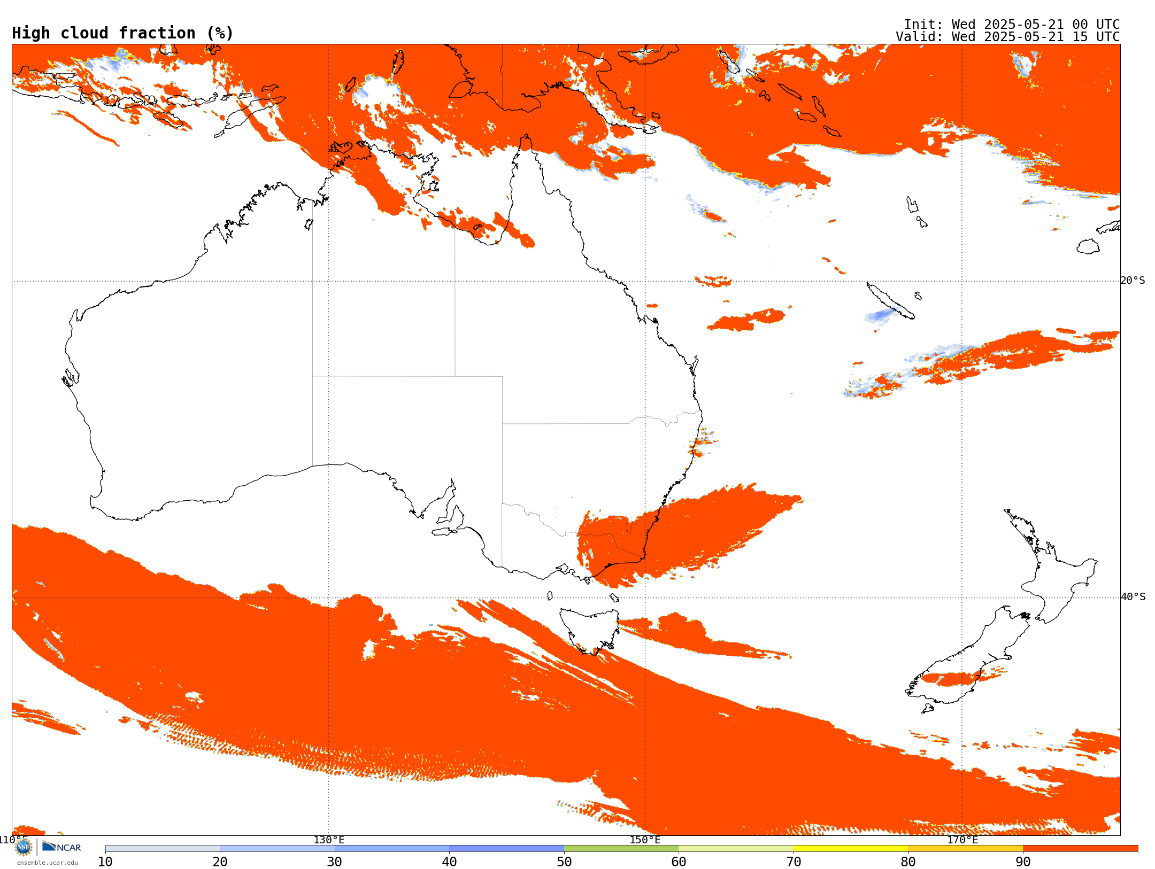
Task: Click the colorbar tick label 60
Action: [679, 862]
